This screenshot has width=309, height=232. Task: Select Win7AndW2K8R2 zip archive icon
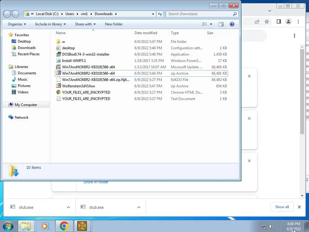[x=58, y=73]
